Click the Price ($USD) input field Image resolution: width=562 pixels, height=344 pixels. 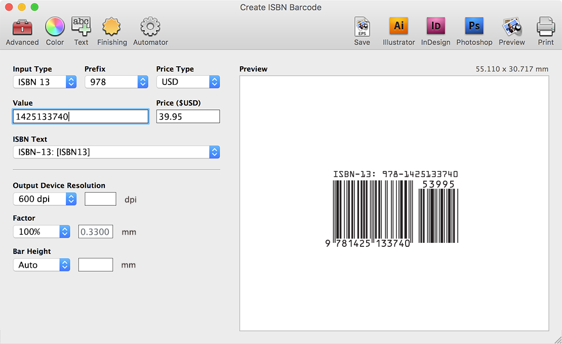click(188, 117)
